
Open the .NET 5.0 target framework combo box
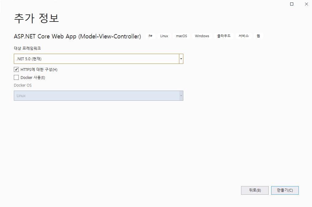[96, 59]
